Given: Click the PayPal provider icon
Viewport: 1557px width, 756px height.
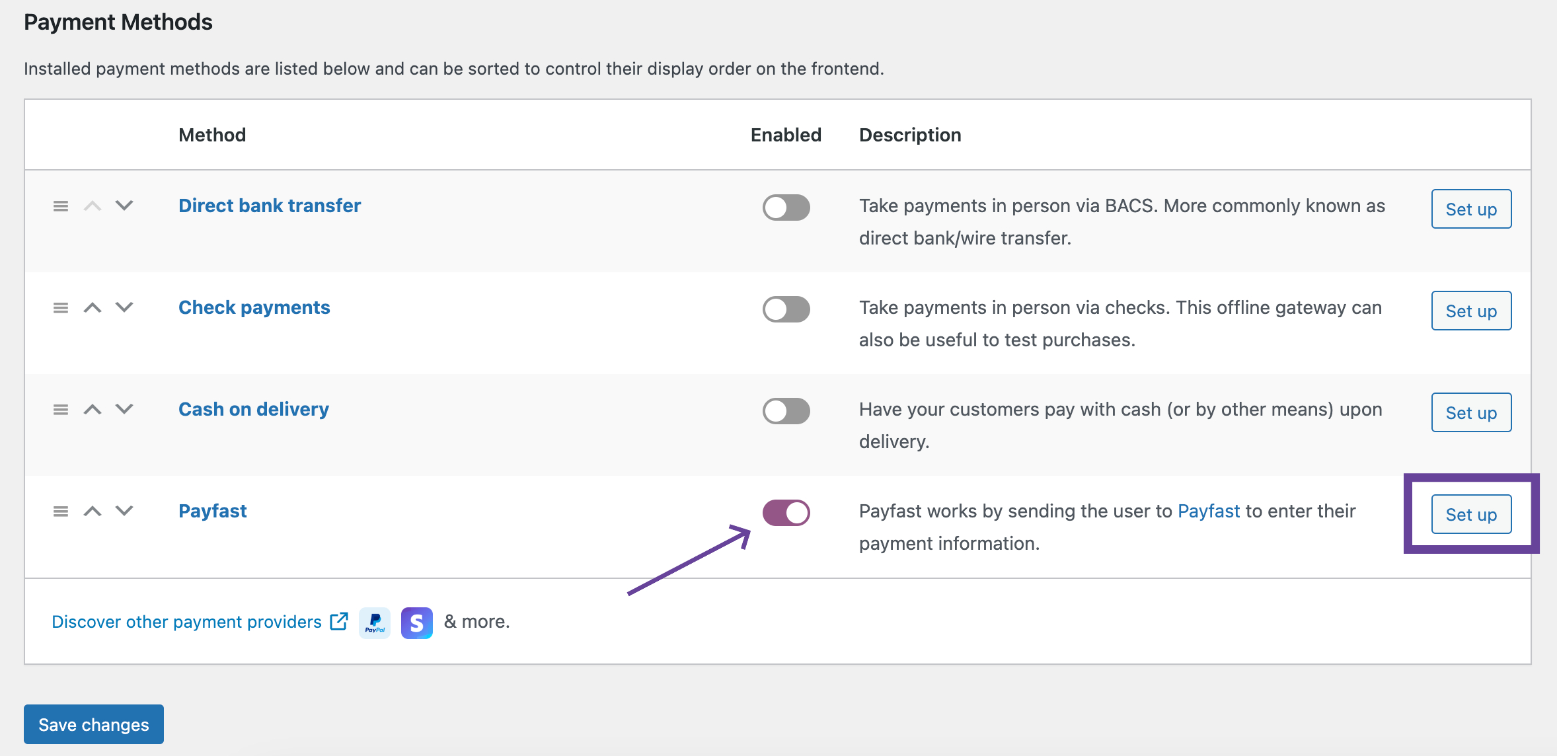Looking at the screenshot, I should (x=374, y=622).
